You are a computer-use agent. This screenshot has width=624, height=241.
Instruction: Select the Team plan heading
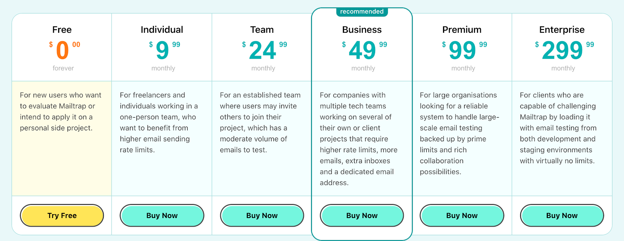coord(262,30)
